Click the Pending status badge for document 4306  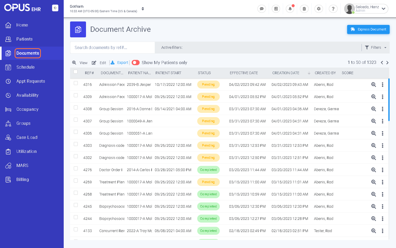pyautogui.click(x=208, y=133)
